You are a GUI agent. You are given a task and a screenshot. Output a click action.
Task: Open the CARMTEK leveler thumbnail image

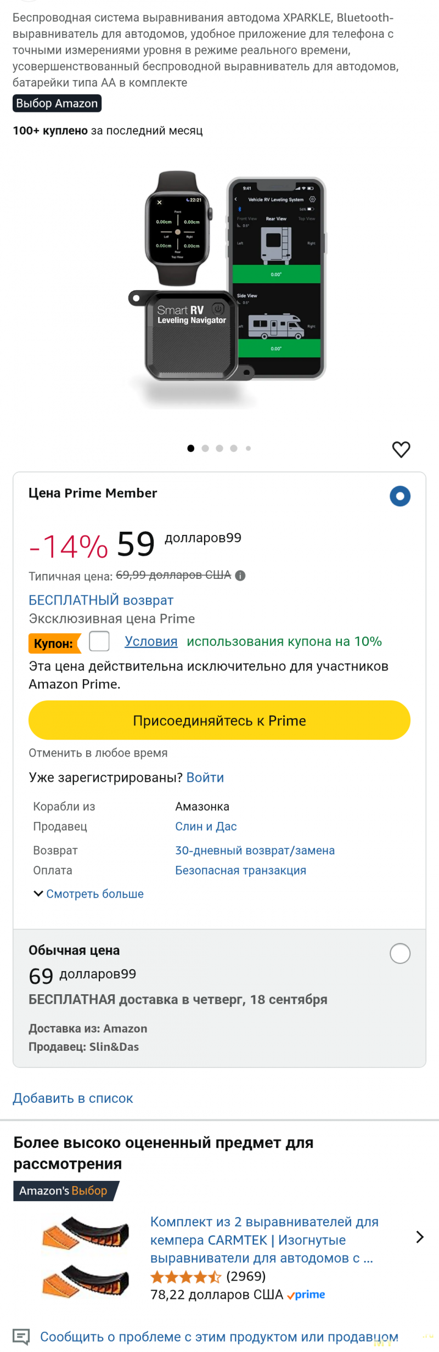pyautogui.click(x=86, y=1257)
